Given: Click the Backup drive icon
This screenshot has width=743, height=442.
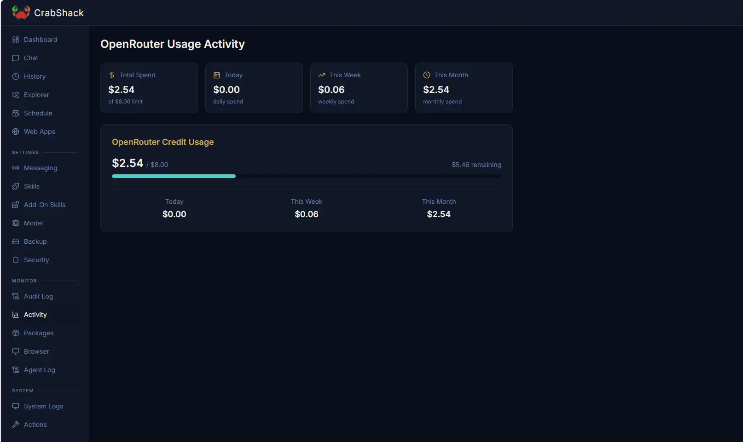Looking at the screenshot, I should [x=16, y=241].
